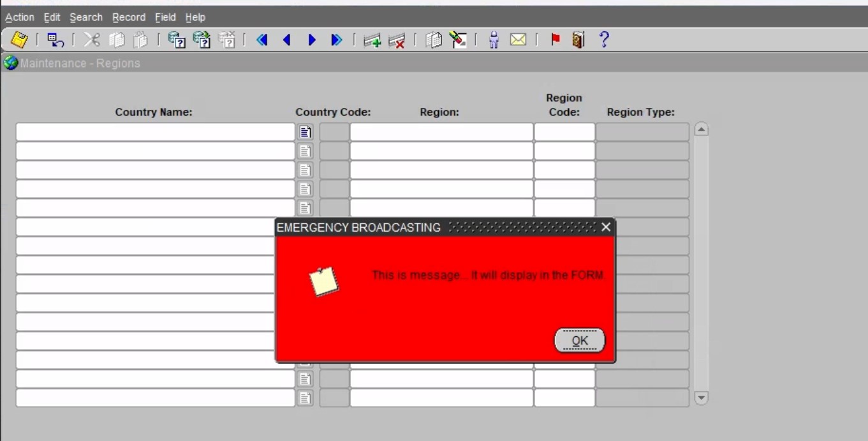Image resolution: width=868 pixels, height=441 pixels.
Task: Open country list of values in first row
Action: [x=305, y=132]
